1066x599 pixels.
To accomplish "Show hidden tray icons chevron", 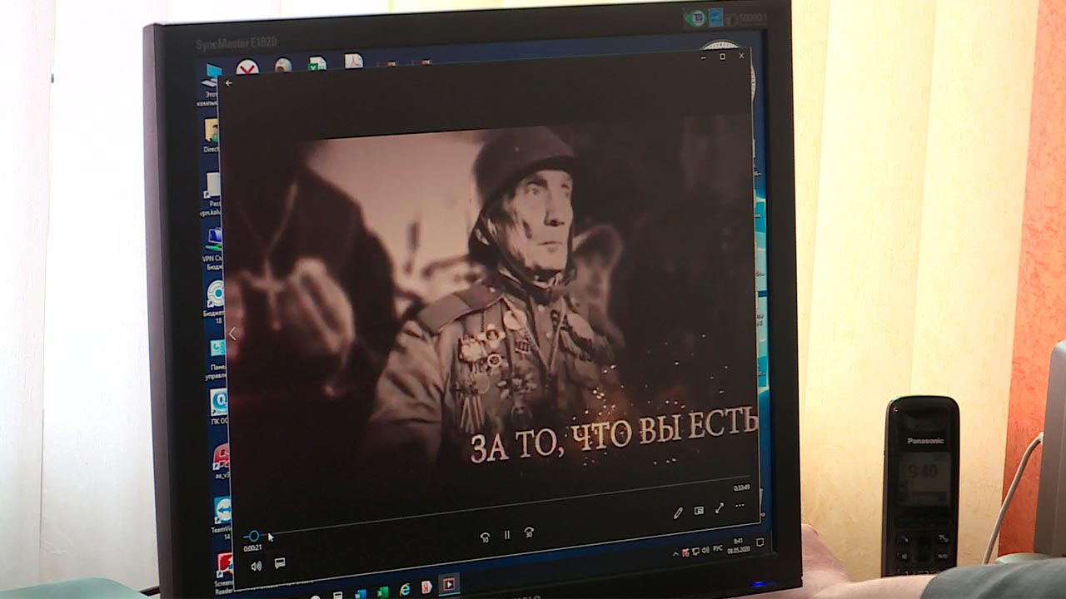I will (x=675, y=553).
